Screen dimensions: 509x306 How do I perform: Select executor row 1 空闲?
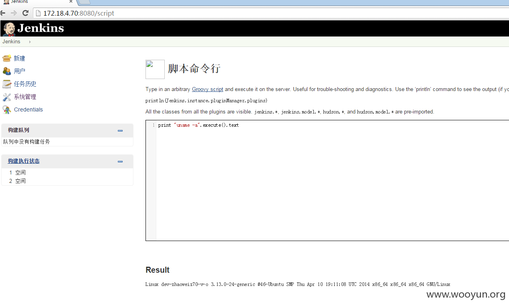(67, 172)
